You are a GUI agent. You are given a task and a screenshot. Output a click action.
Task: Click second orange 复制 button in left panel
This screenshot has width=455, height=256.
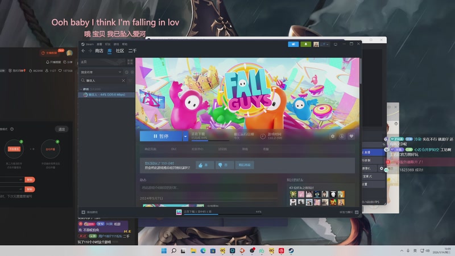[x=30, y=189]
